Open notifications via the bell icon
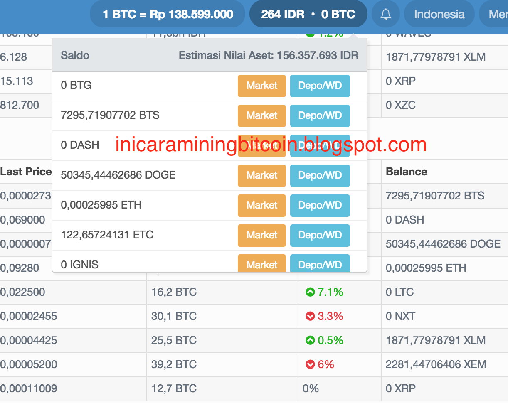The height and width of the screenshot is (403, 508). coord(385,14)
